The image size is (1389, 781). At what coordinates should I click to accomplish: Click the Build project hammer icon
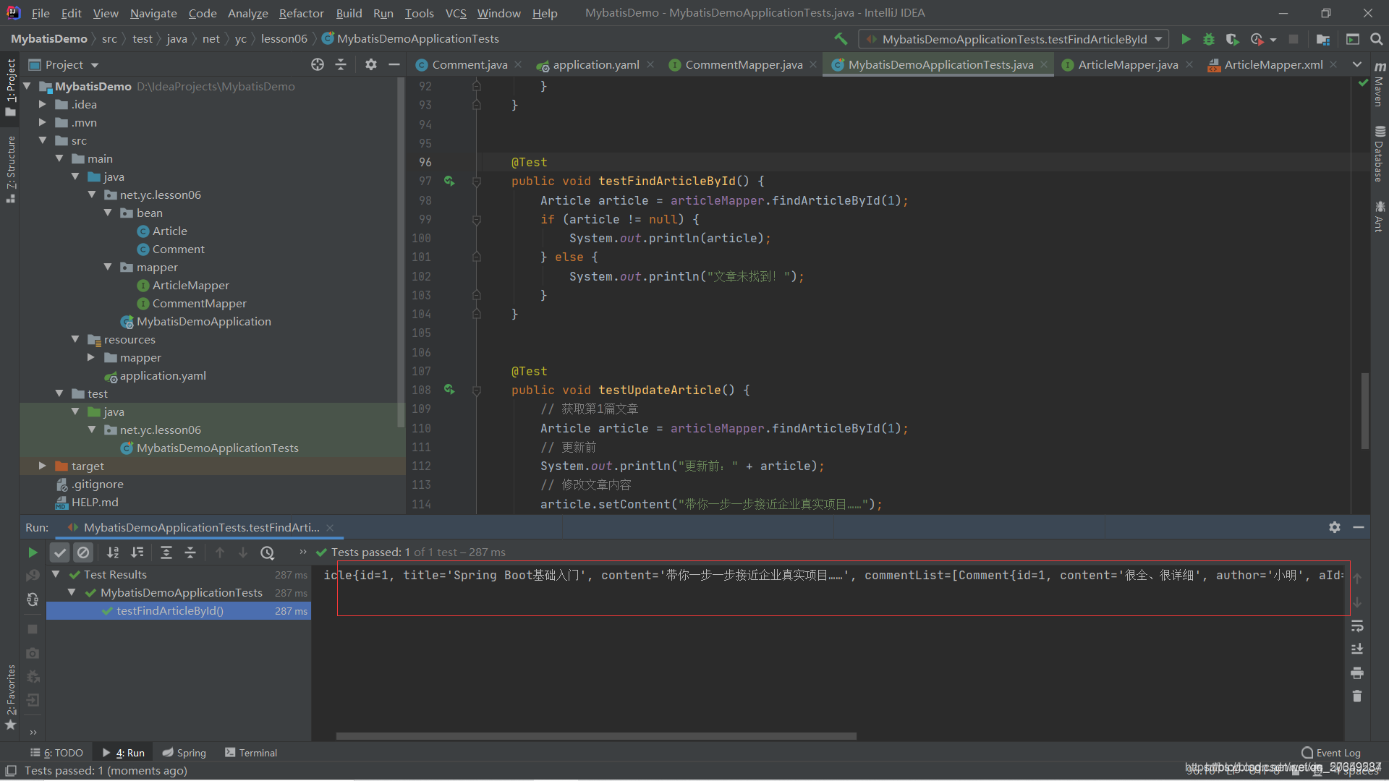point(841,39)
